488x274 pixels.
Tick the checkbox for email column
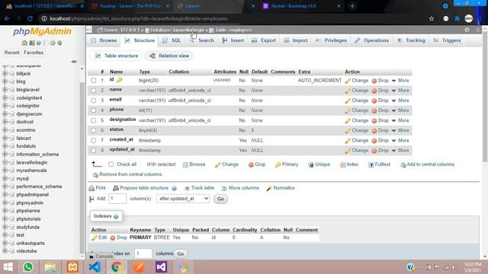pos(93,100)
